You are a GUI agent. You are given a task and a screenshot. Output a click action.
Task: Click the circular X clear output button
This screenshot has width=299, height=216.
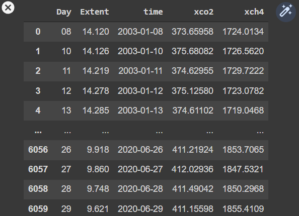(8, 8)
